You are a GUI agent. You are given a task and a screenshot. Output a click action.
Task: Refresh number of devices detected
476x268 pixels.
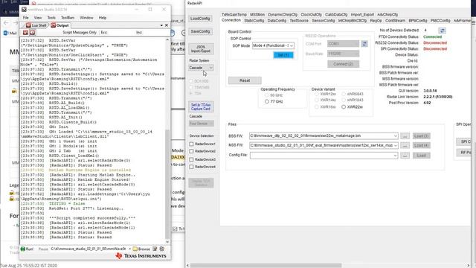[x=442, y=31]
